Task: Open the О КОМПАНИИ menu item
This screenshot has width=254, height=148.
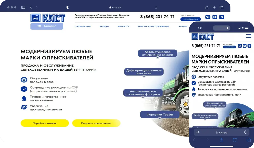Action: pyautogui.click(x=83, y=26)
